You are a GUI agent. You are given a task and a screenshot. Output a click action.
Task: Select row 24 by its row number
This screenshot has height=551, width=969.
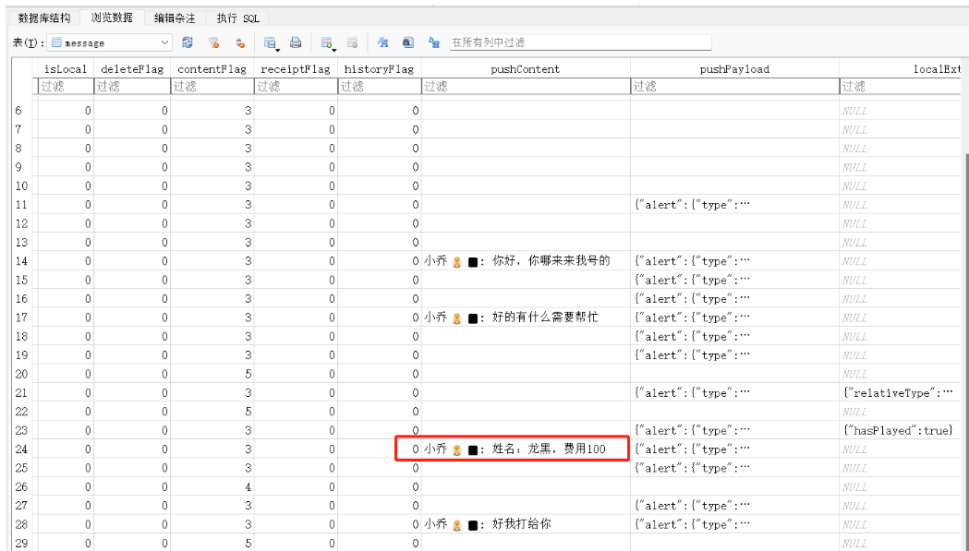(x=22, y=449)
